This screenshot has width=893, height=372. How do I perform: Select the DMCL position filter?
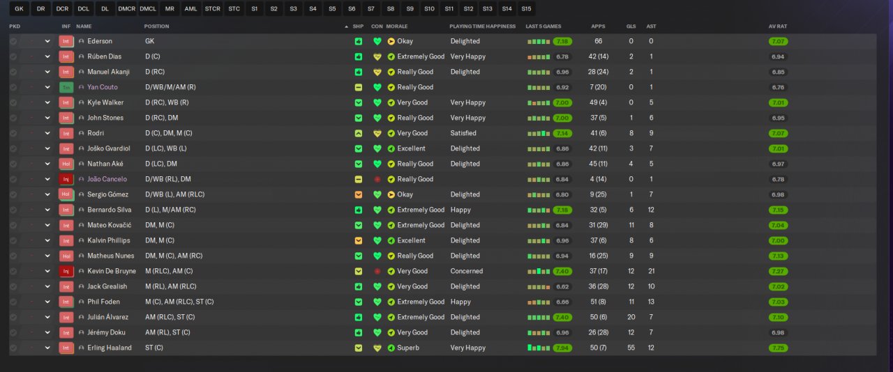tap(148, 9)
